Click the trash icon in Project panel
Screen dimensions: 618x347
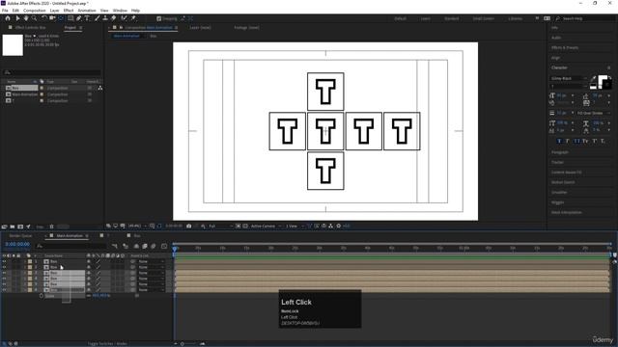(x=51, y=227)
